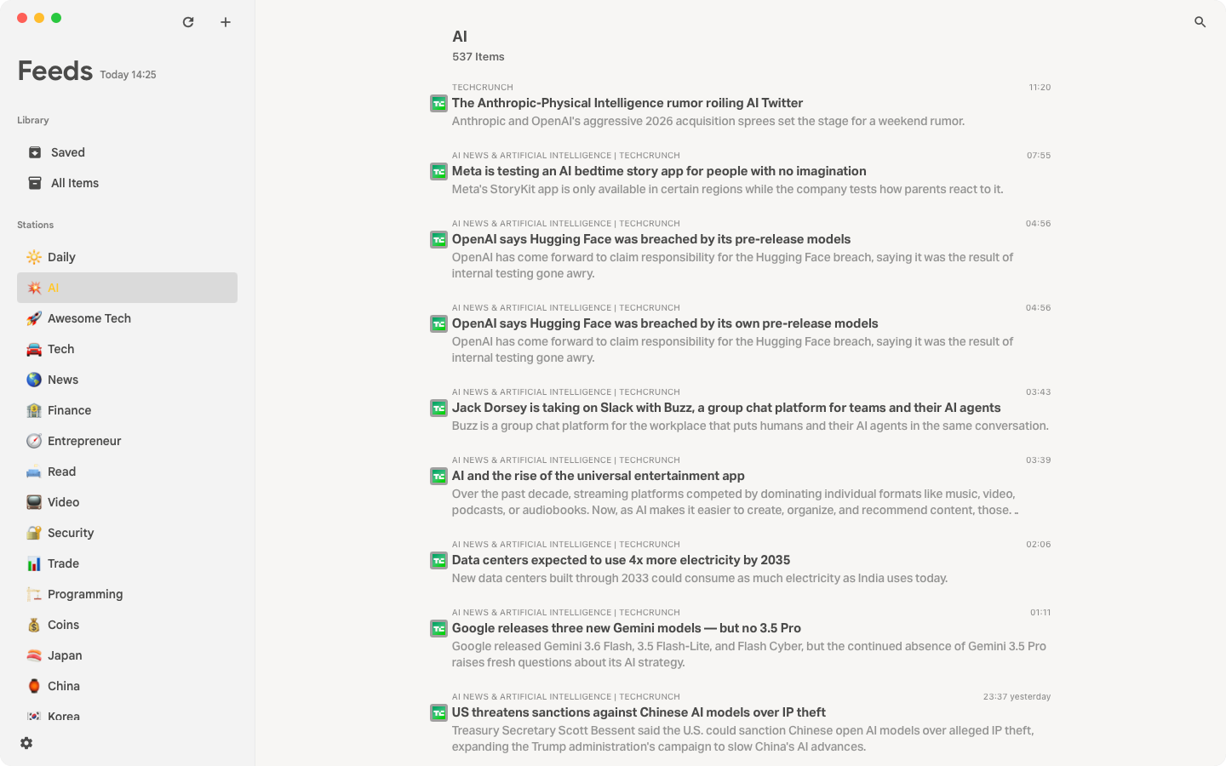Open the China station
The width and height of the screenshot is (1226, 766).
(x=127, y=686)
